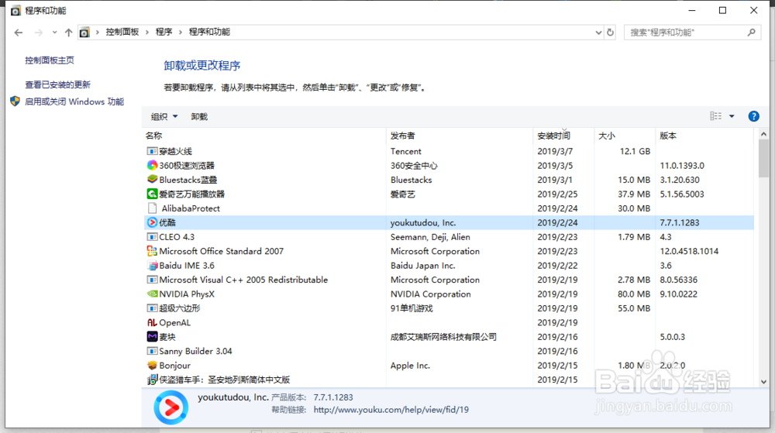Click the CLEO 4.3 icon
The height and width of the screenshot is (433, 775).
(152, 237)
